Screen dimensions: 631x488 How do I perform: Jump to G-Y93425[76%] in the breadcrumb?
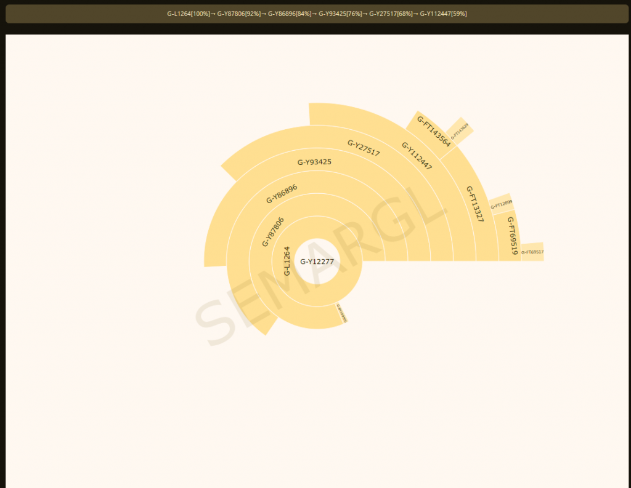(x=340, y=14)
